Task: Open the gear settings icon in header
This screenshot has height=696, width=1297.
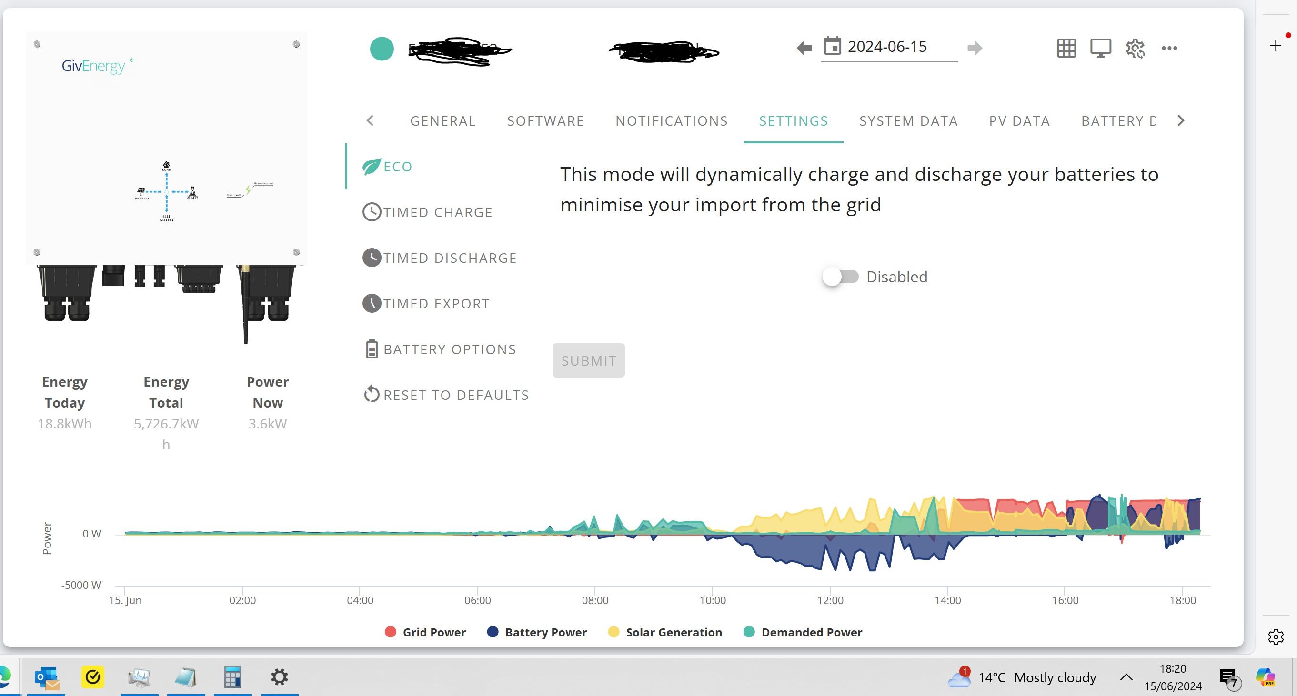Action: (1136, 48)
